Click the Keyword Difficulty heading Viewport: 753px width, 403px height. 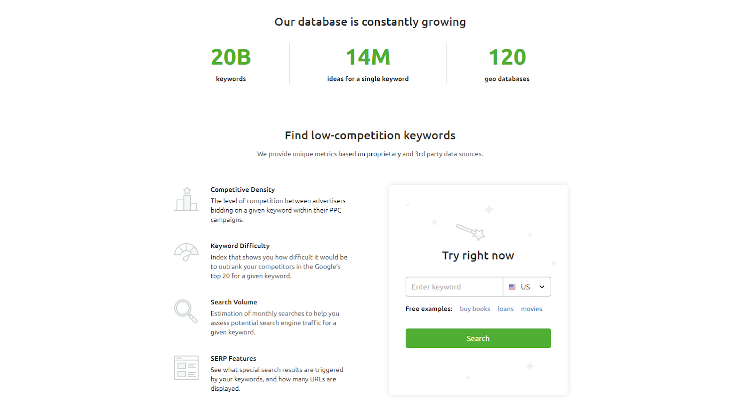[x=240, y=246]
